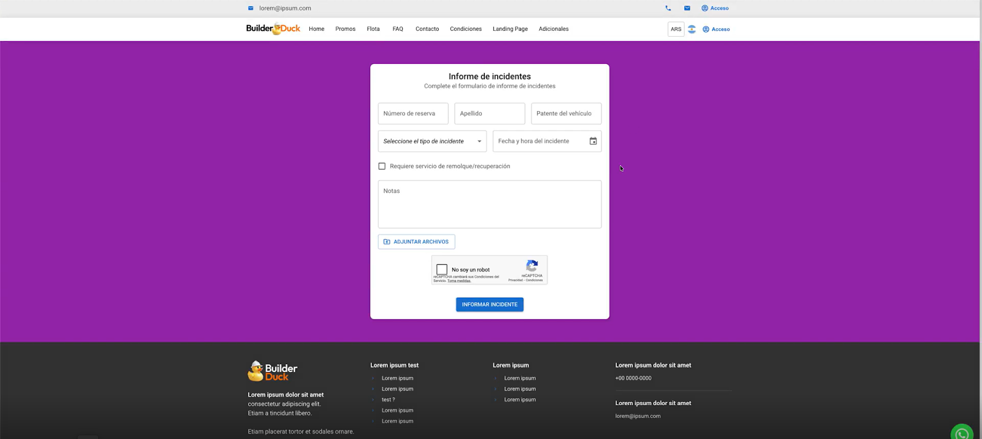Expand 'Seleccione el tipo de incidente' dropdown
The image size is (982, 439).
click(432, 141)
